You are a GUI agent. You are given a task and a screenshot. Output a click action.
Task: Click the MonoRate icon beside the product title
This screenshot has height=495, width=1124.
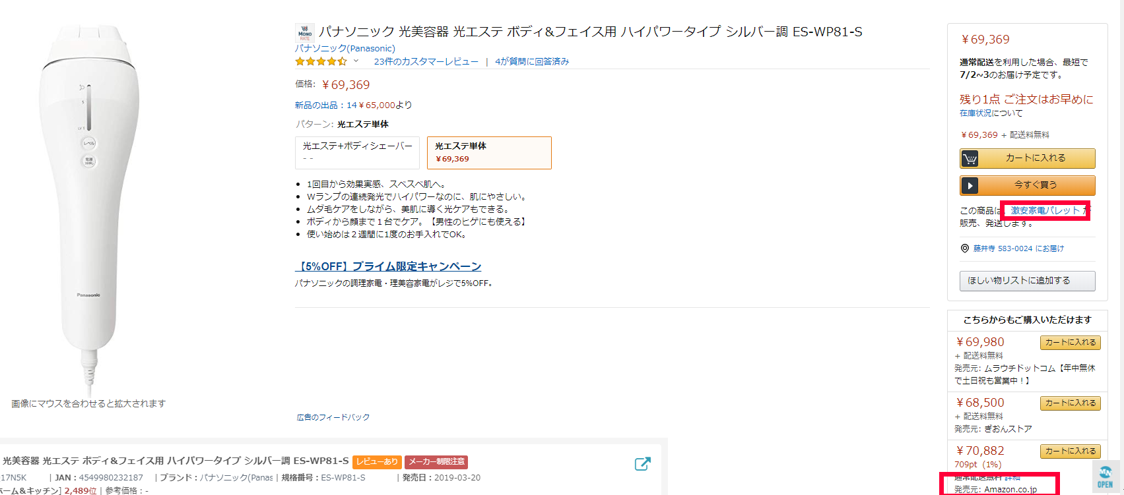[x=305, y=32]
